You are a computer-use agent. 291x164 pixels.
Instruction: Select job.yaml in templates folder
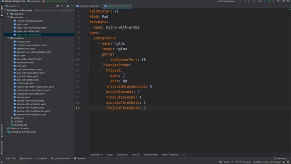point(21,56)
